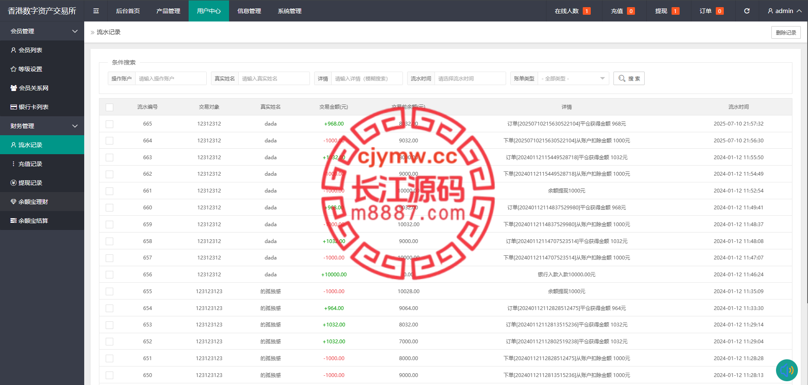Viewport: 808px width, 385px height.
Task: Click the orange badge next to 订单
Action: (x=720, y=11)
